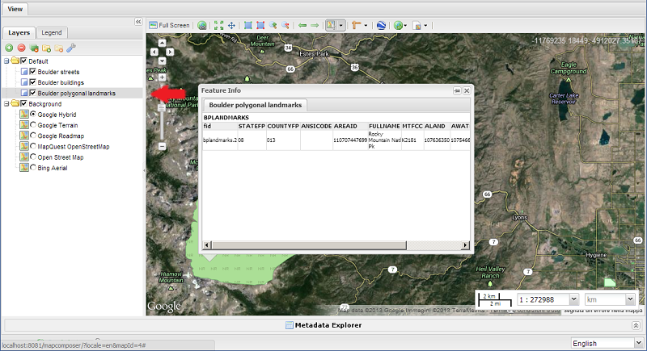
Task: Open the map scale 1:272988 dropdown
Action: tap(574, 299)
